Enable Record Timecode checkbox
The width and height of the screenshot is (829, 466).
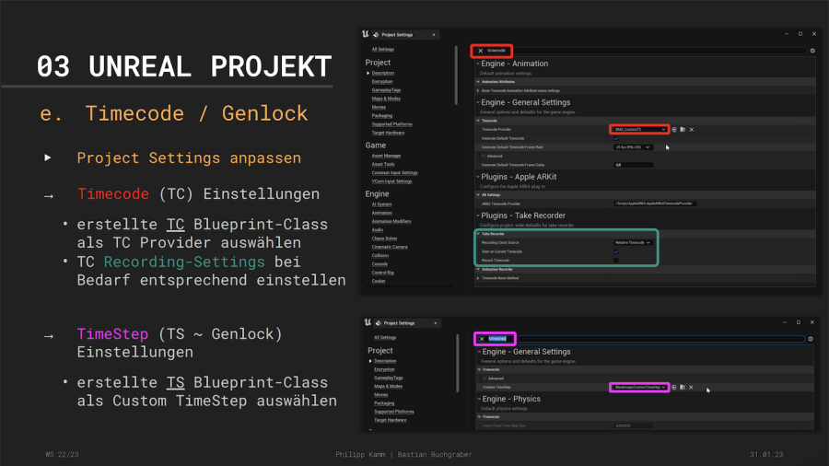click(615, 260)
